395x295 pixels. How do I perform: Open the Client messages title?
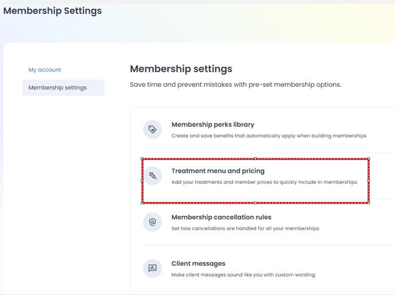click(x=198, y=263)
